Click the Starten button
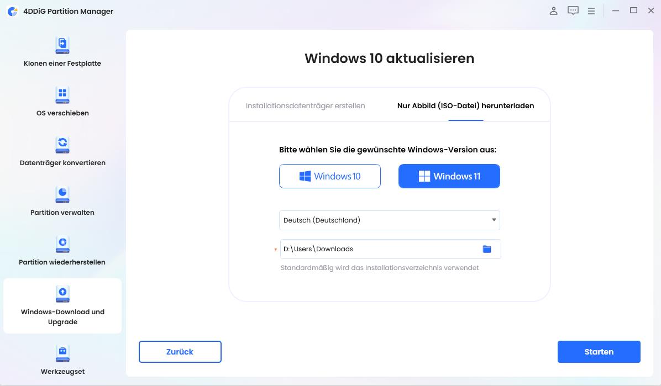Viewport: 661px width, 386px height. [599, 352]
